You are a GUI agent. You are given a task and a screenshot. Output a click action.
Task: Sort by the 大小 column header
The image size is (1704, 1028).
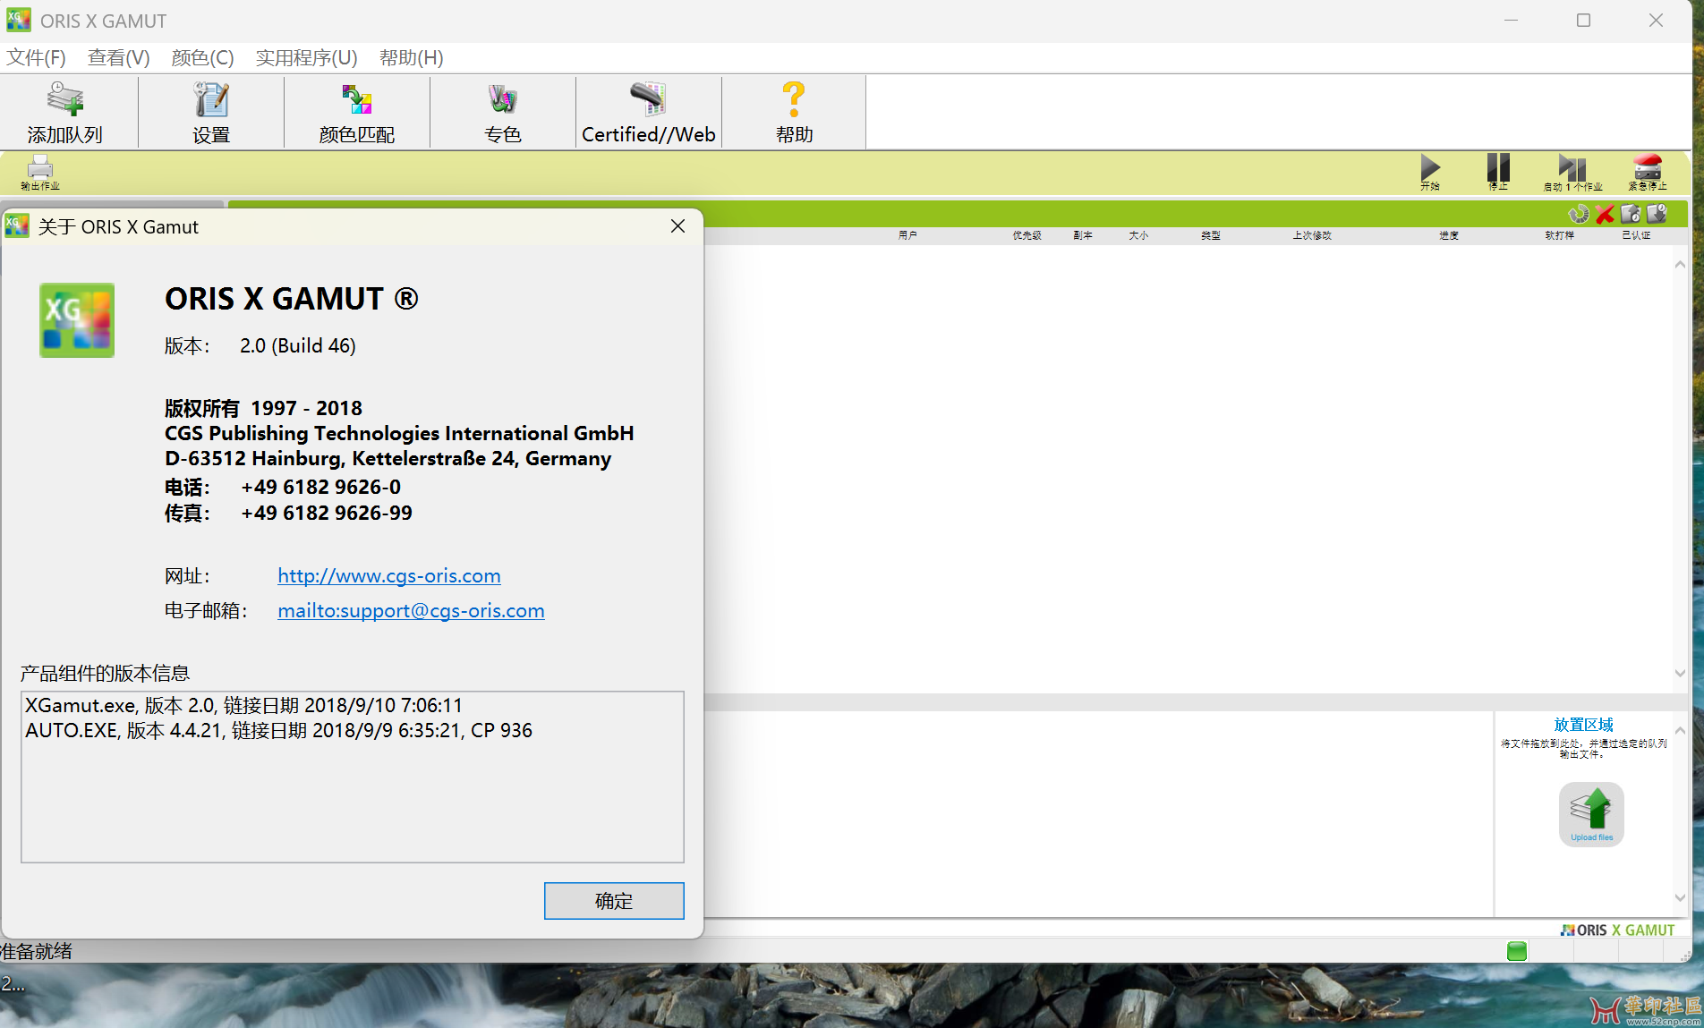(x=1138, y=235)
